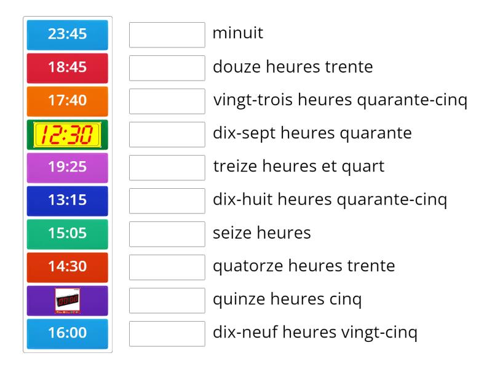Select the blue 23:45 time tile
This screenshot has width=492, height=369.
click(x=68, y=34)
